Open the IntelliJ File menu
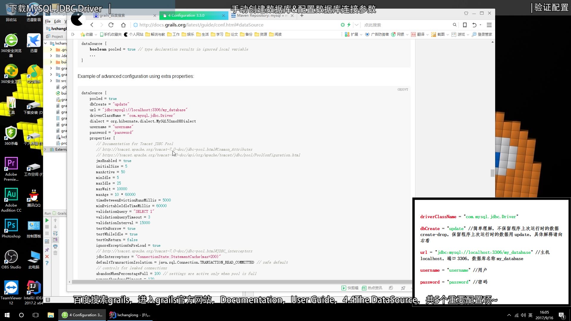571x321 pixels. (x=48, y=21)
